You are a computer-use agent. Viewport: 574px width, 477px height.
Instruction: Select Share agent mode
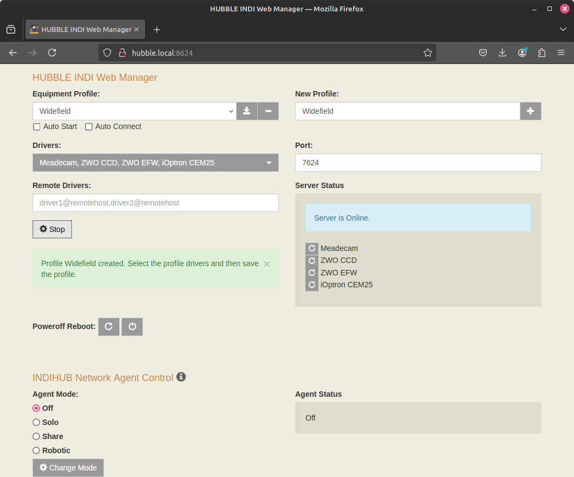(x=36, y=436)
